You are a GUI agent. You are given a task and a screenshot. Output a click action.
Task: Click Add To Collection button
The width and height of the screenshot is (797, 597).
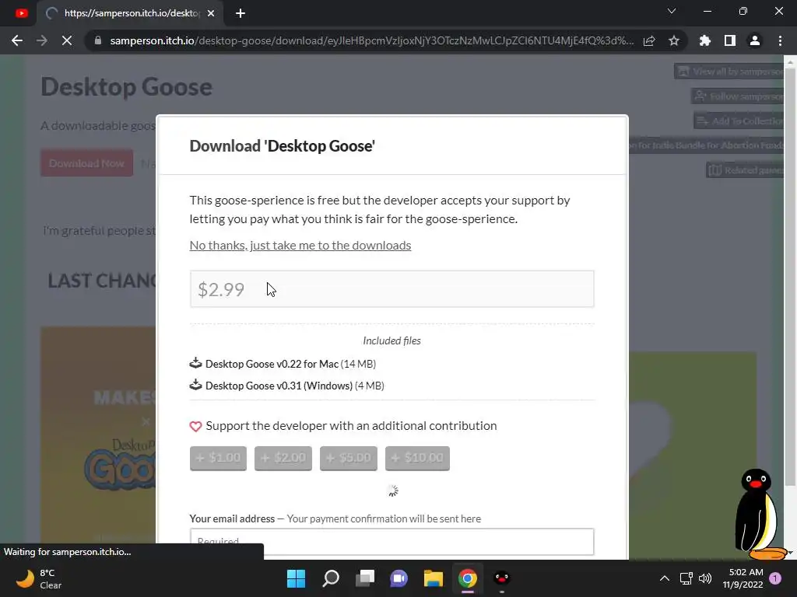(739, 120)
